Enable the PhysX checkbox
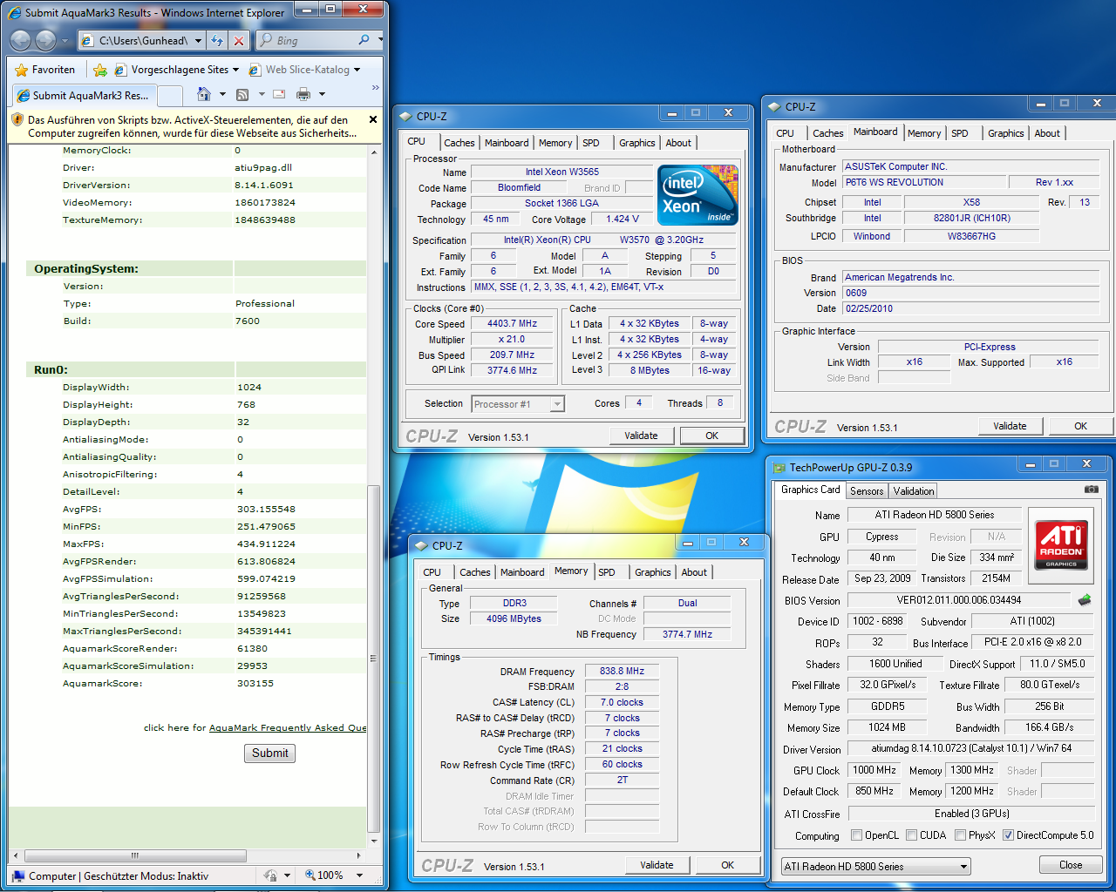The height and width of the screenshot is (892, 1116). click(x=960, y=835)
